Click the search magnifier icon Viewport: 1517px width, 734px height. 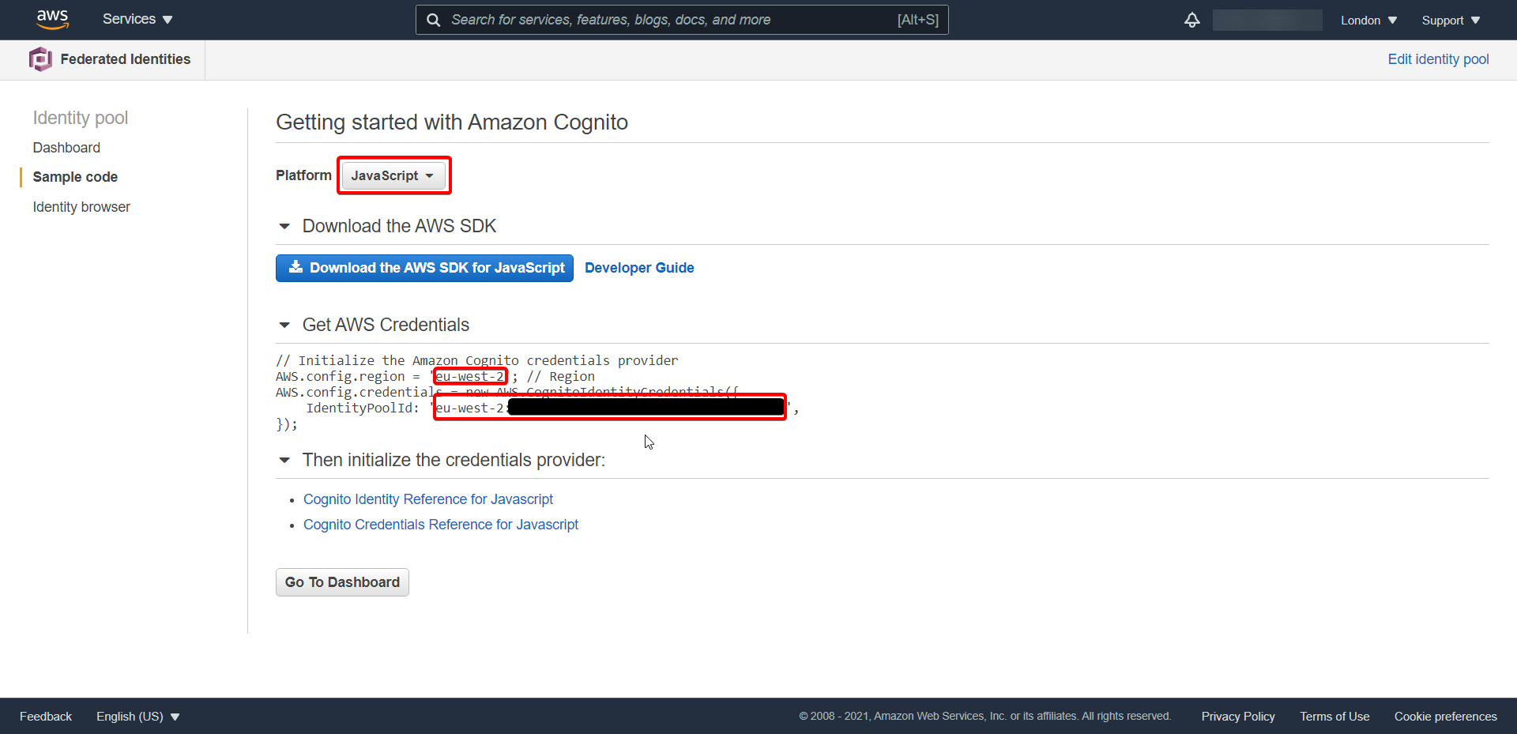(433, 19)
